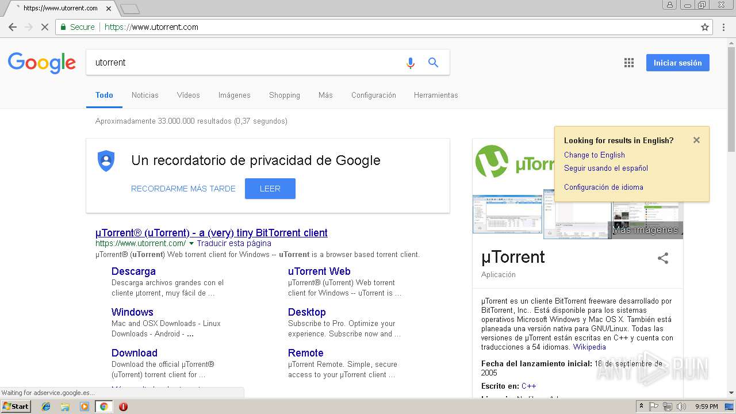Click red Opera icon in taskbar
The height and width of the screenshot is (414, 736).
tap(123, 407)
